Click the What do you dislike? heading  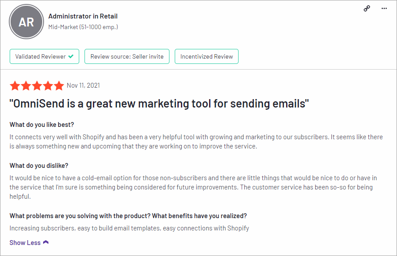[39, 166]
